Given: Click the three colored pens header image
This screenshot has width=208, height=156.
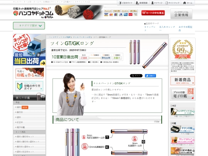Looking at the screenshot, I should click(x=135, y=52).
